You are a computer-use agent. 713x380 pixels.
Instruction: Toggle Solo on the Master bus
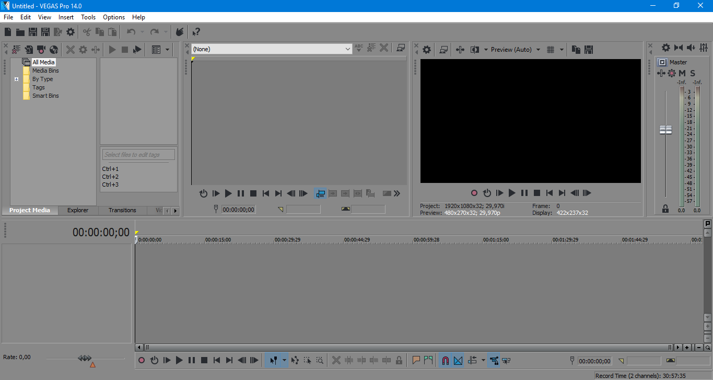click(693, 73)
